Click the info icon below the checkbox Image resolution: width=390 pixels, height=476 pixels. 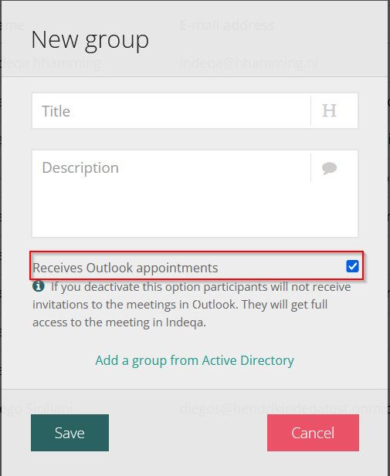click(39, 286)
